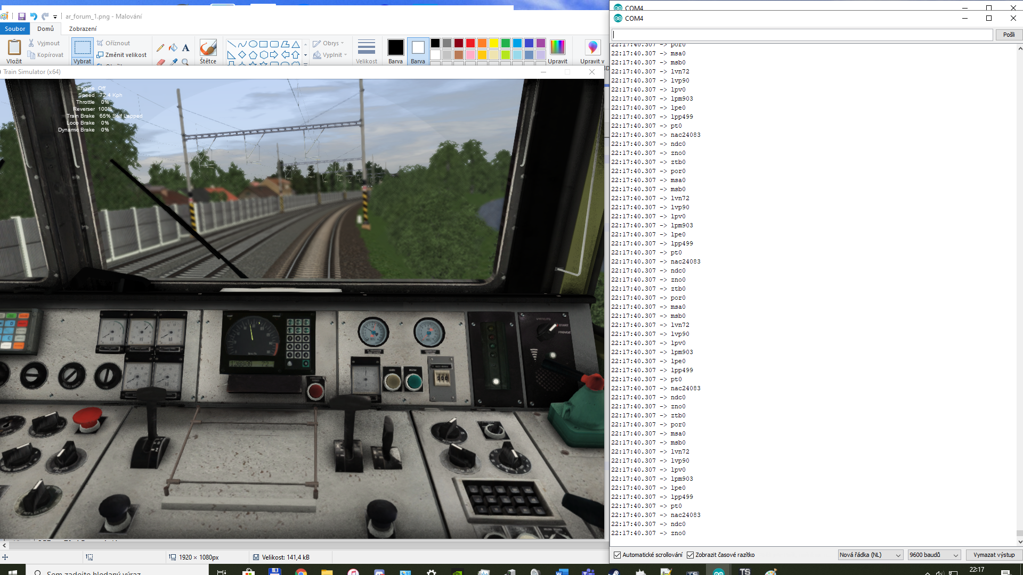
Task: Select the Fill bucket tool
Action: tap(173, 47)
